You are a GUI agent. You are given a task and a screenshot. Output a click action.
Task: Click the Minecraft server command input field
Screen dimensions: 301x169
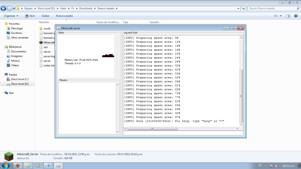[183, 133]
